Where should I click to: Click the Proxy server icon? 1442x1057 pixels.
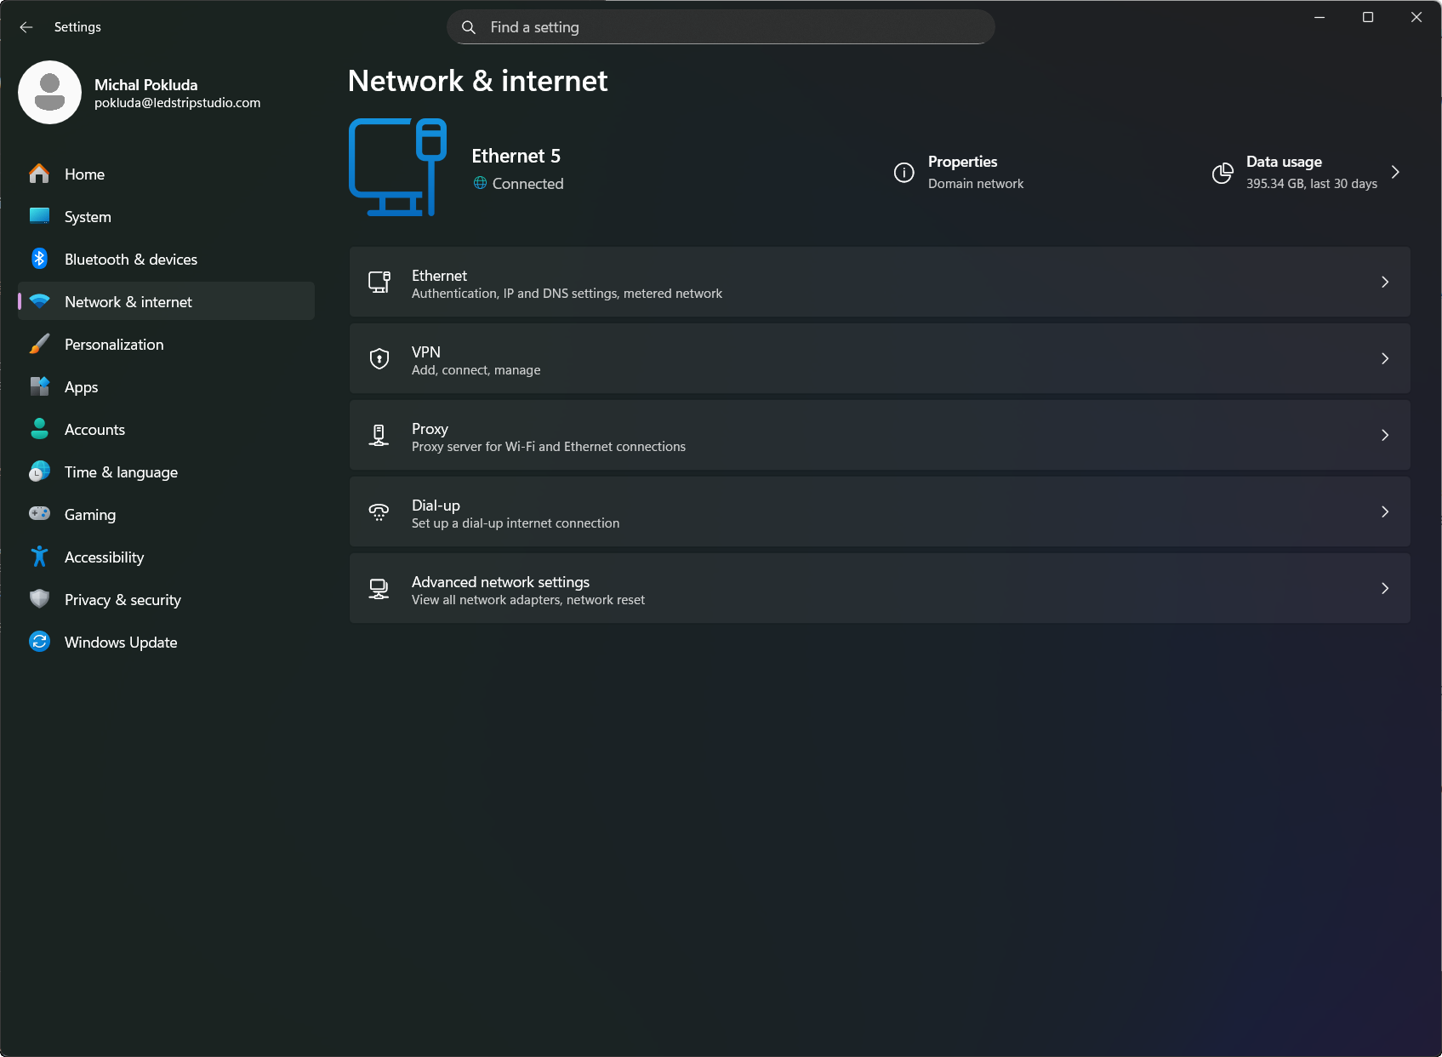pyautogui.click(x=379, y=436)
